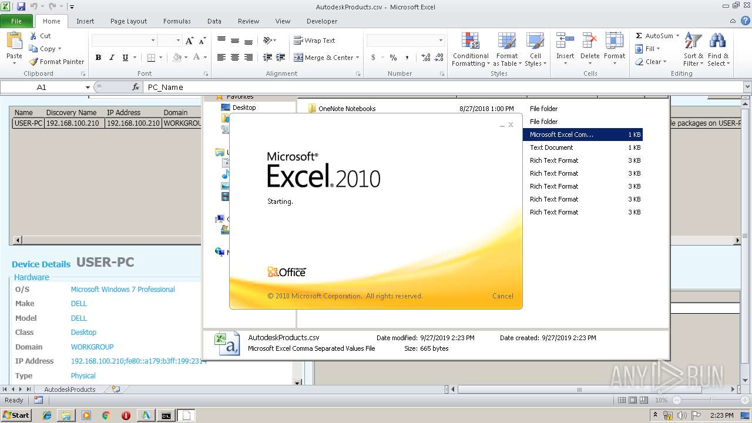Switch to Page Layout view icon
Image resolution: width=752 pixels, height=423 pixels.
click(633, 400)
